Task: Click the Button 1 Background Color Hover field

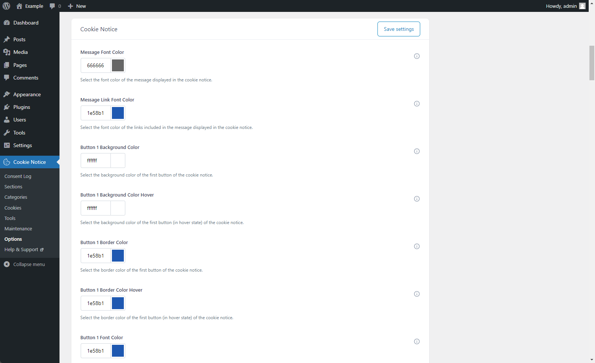Action: [96, 208]
